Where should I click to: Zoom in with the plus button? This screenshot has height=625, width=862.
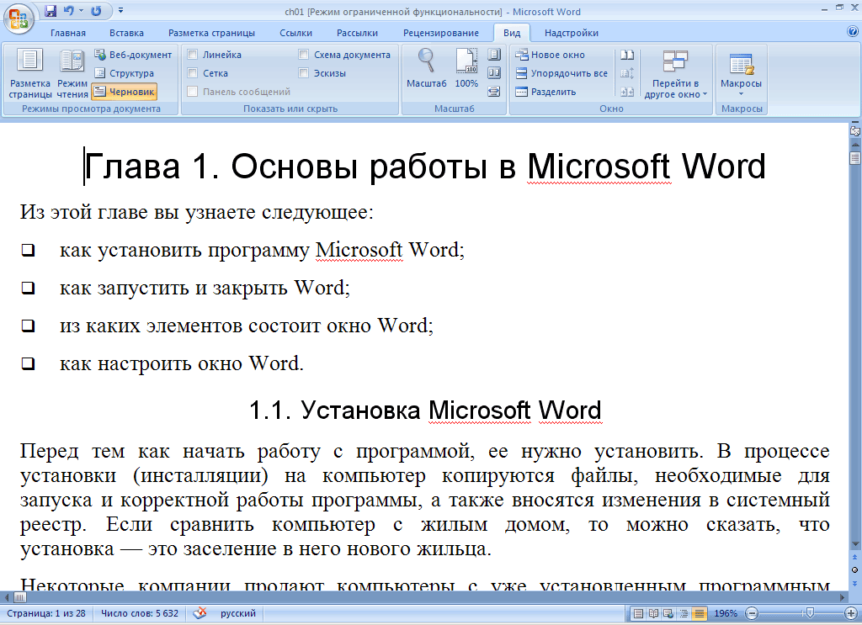point(850,613)
